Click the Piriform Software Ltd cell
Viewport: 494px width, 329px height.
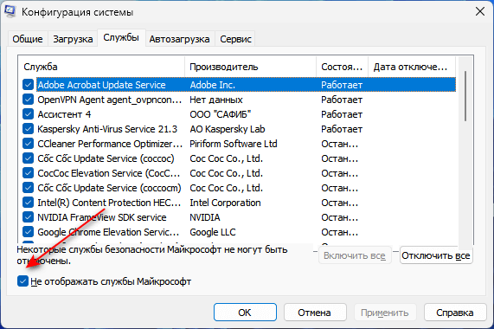point(234,144)
